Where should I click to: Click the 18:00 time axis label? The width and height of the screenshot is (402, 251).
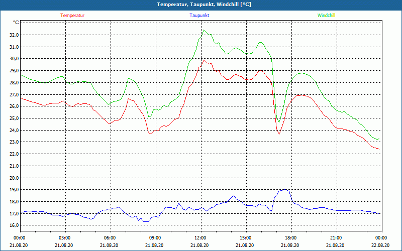tap(291, 238)
